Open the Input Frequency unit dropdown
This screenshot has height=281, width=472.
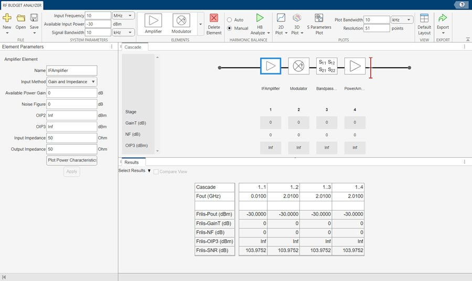[124, 16]
